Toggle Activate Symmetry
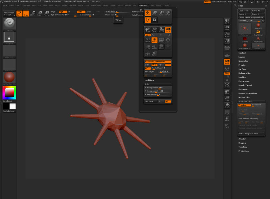This screenshot has width=270, height=199. tap(158, 62)
